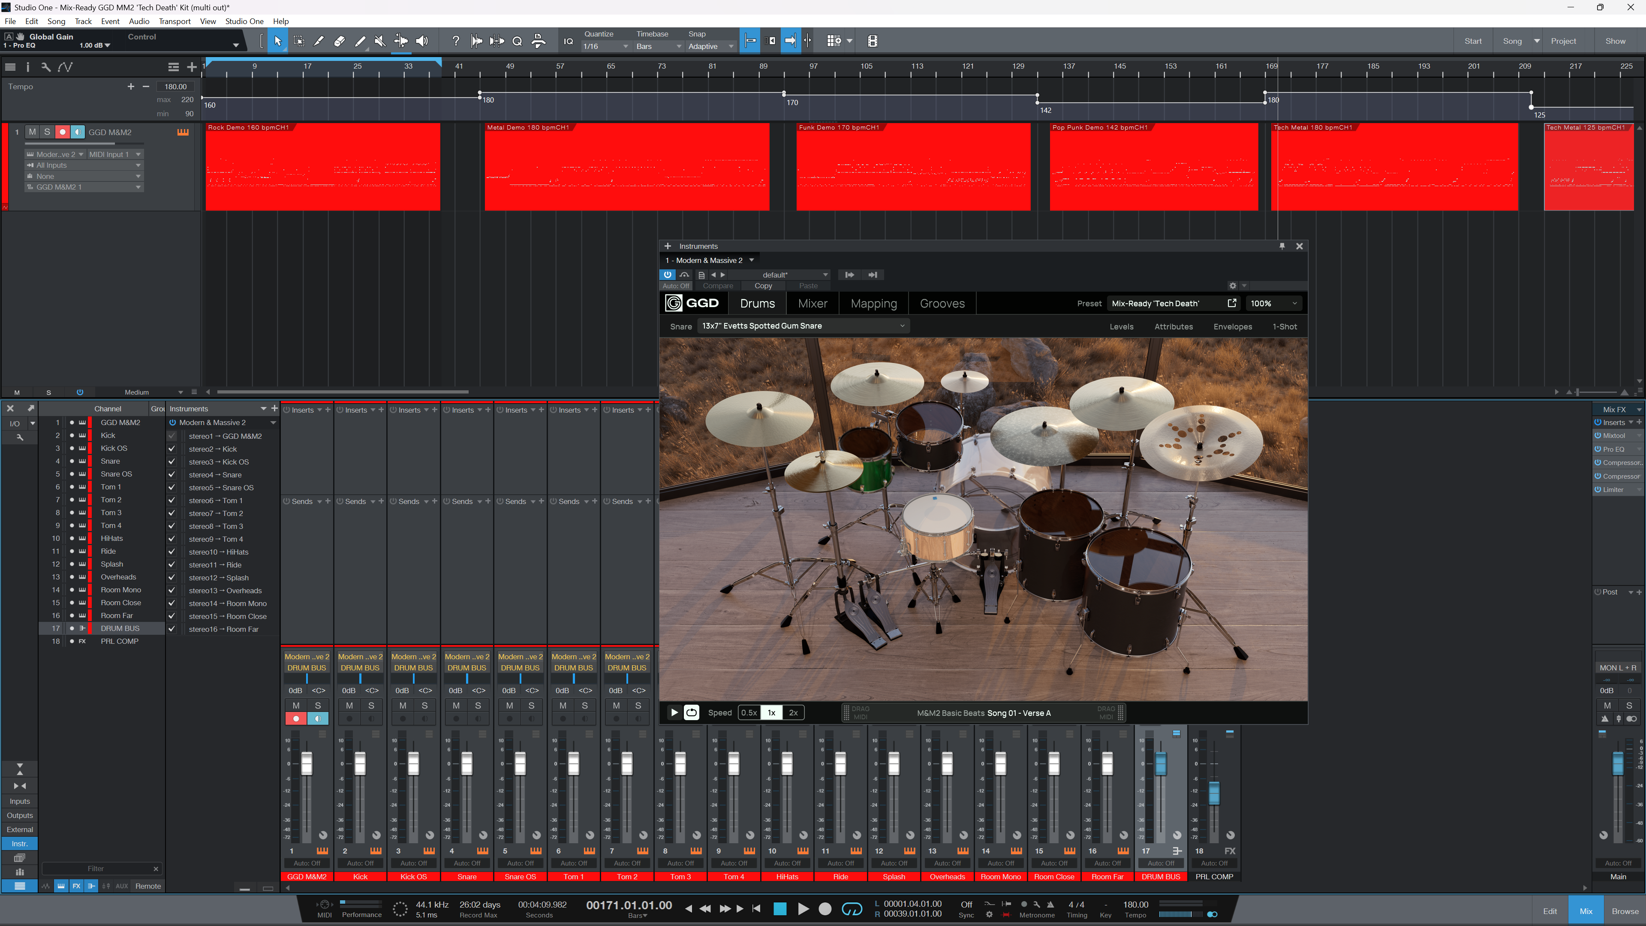
Task: Select the Listen tool speaker icon
Action: click(422, 41)
